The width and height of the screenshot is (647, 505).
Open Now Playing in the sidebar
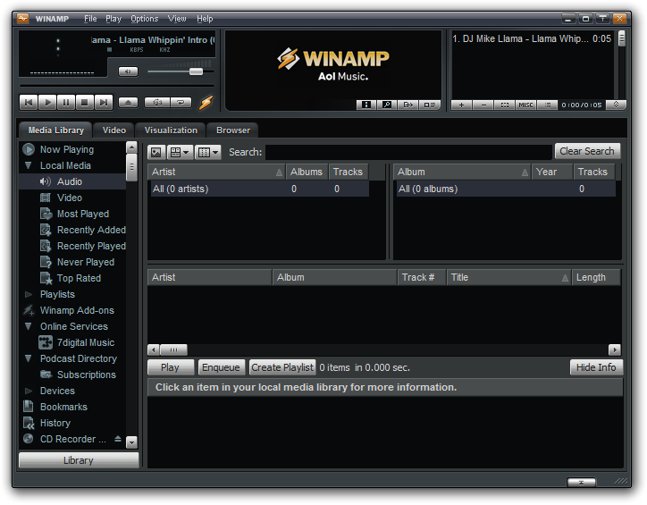click(x=67, y=149)
